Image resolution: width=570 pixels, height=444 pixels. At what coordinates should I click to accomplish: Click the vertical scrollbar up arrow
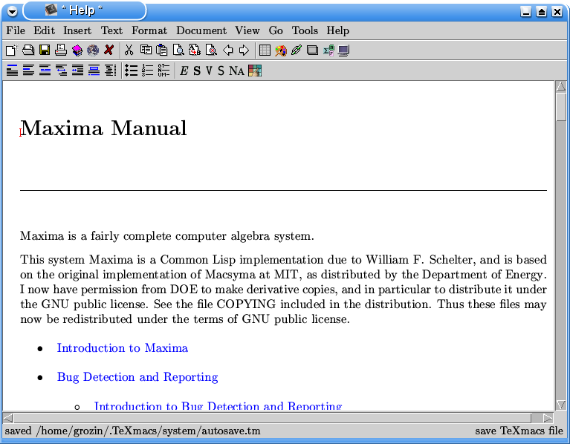tap(561, 86)
